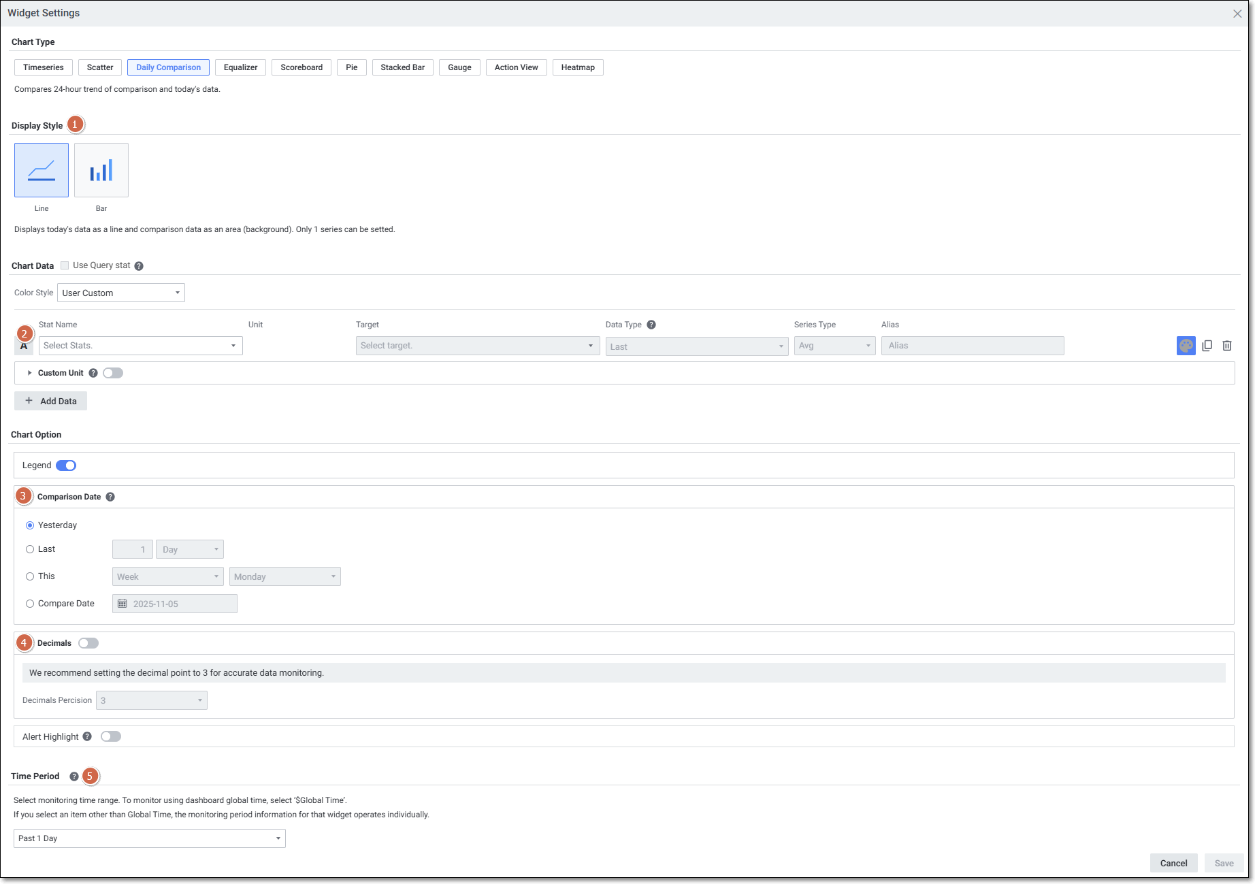
Task: Click the Comparison Date help icon
Action: pos(110,497)
